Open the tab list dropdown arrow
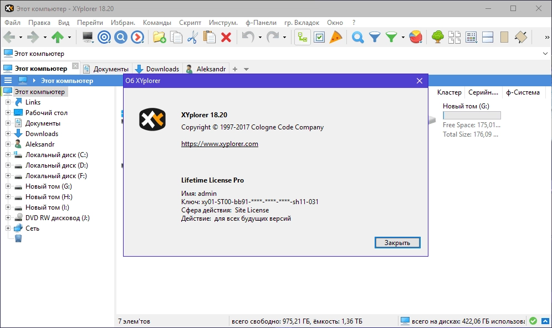The image size is (552, 328). pyautogui.click(x=247, y=69)
